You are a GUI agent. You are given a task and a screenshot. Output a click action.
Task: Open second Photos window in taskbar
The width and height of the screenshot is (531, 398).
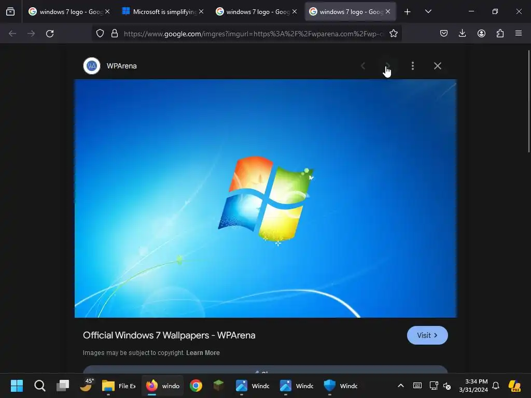point(297,386)
